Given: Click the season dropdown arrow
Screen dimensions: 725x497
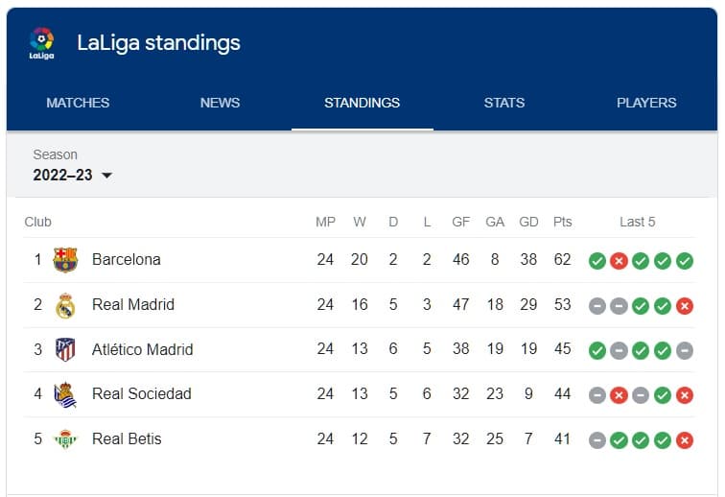Looking at the screenshot, I should coord(106,176).
